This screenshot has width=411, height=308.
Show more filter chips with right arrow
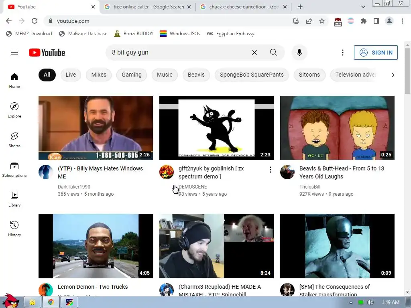(393, 75)
